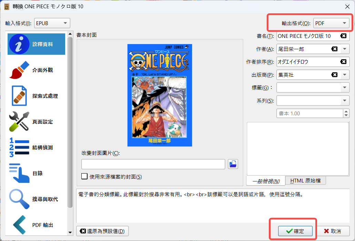Open the 輸出格式 PDF dropdown
The image size is (355, 241).
pyautogui.click(x=331, y=23)
